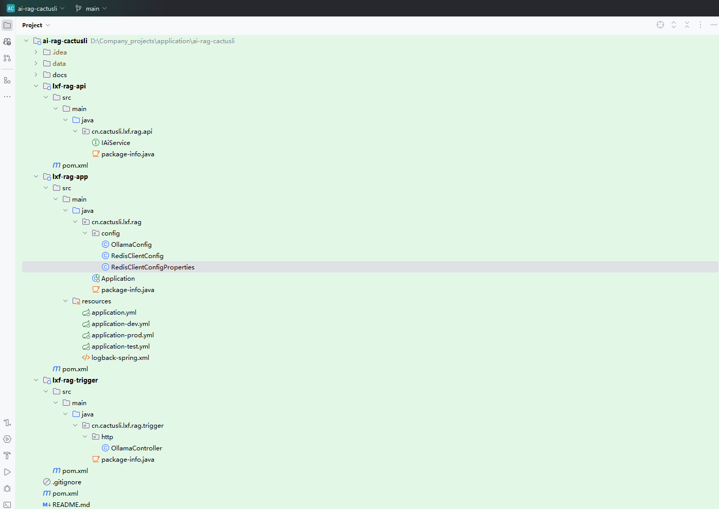
Task: Open the Terminal tool window
Action: point(7,505)
